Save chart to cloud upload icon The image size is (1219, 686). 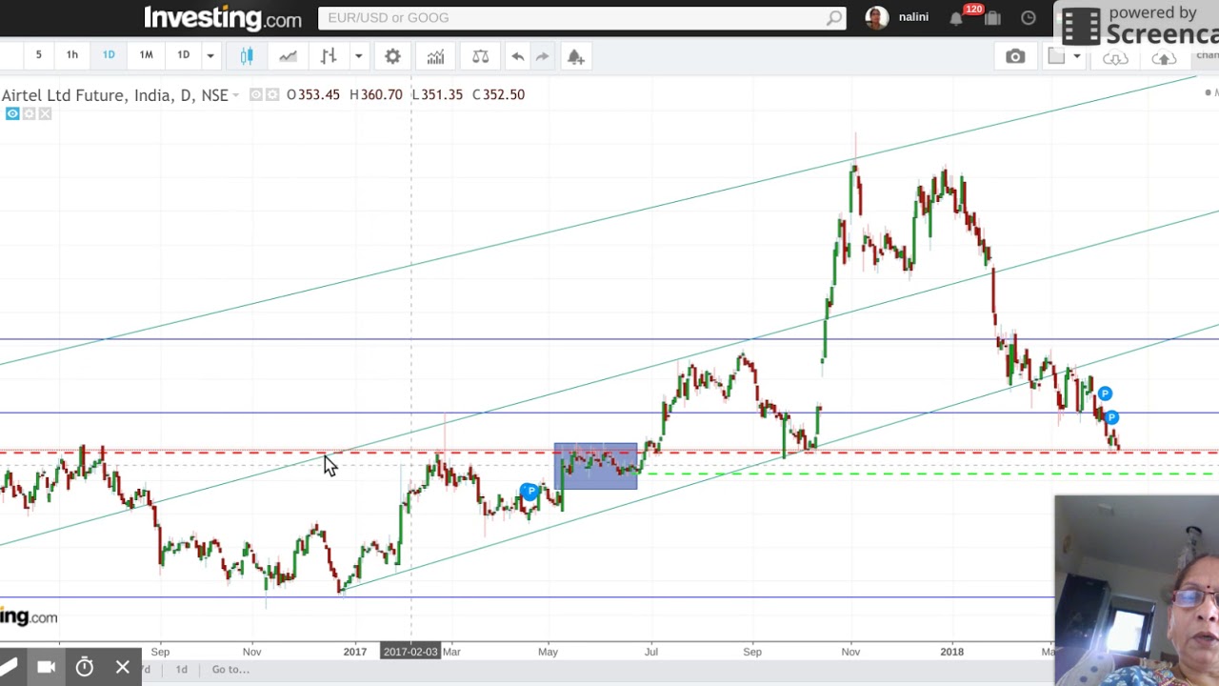[1163, 58]
